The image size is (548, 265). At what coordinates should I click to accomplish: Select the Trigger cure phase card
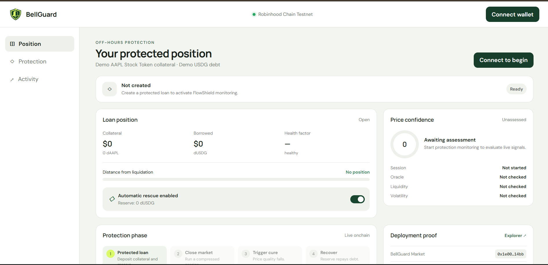(270, 255)
